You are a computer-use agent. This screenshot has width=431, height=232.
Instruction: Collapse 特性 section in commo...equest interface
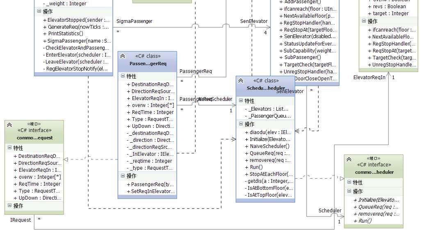tap(9, 148)
